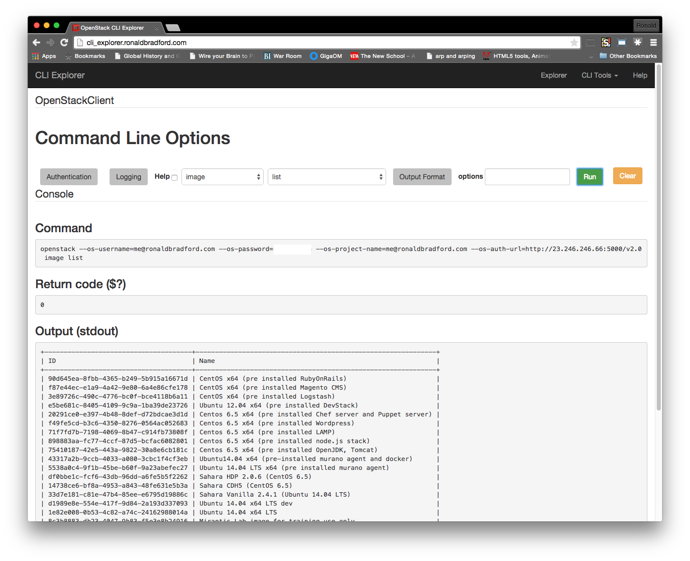
Task: Click the Logstash image row
Action: 240,397
